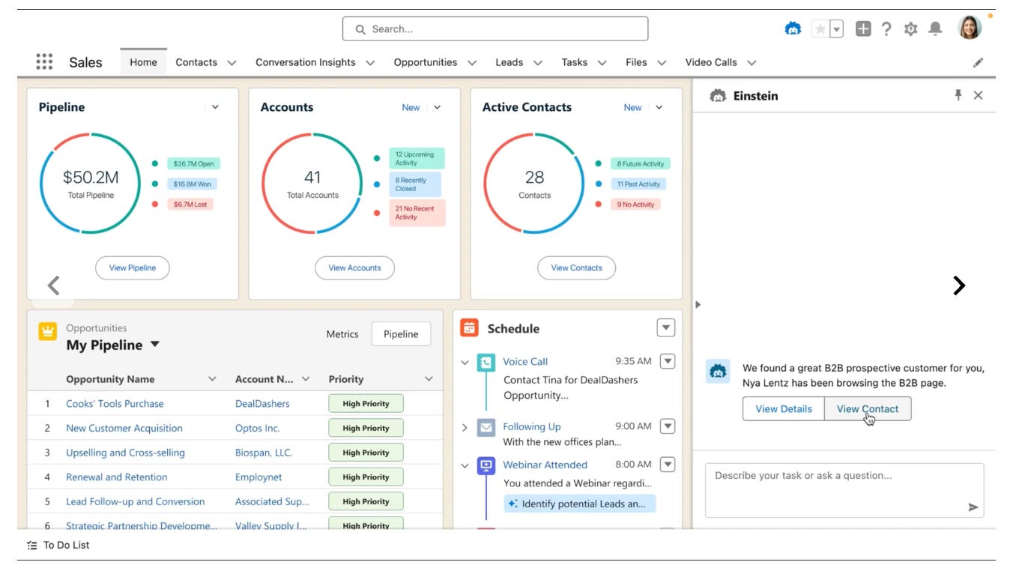
Task: Switch to the Pipeline view in Opportunities
Action: (401, 333)
